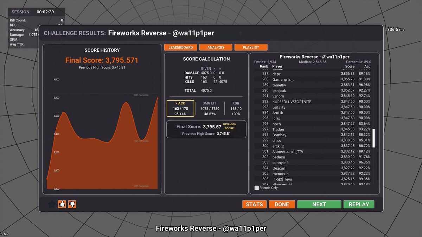
Task: Select leaderboard row for jorix
Action: pyautogui.click(x=313, y=118)
